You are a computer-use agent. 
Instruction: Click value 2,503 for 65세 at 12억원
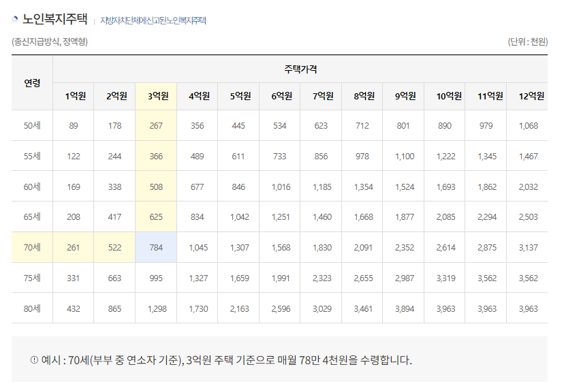pyautogui.click(x=529, y=217)
